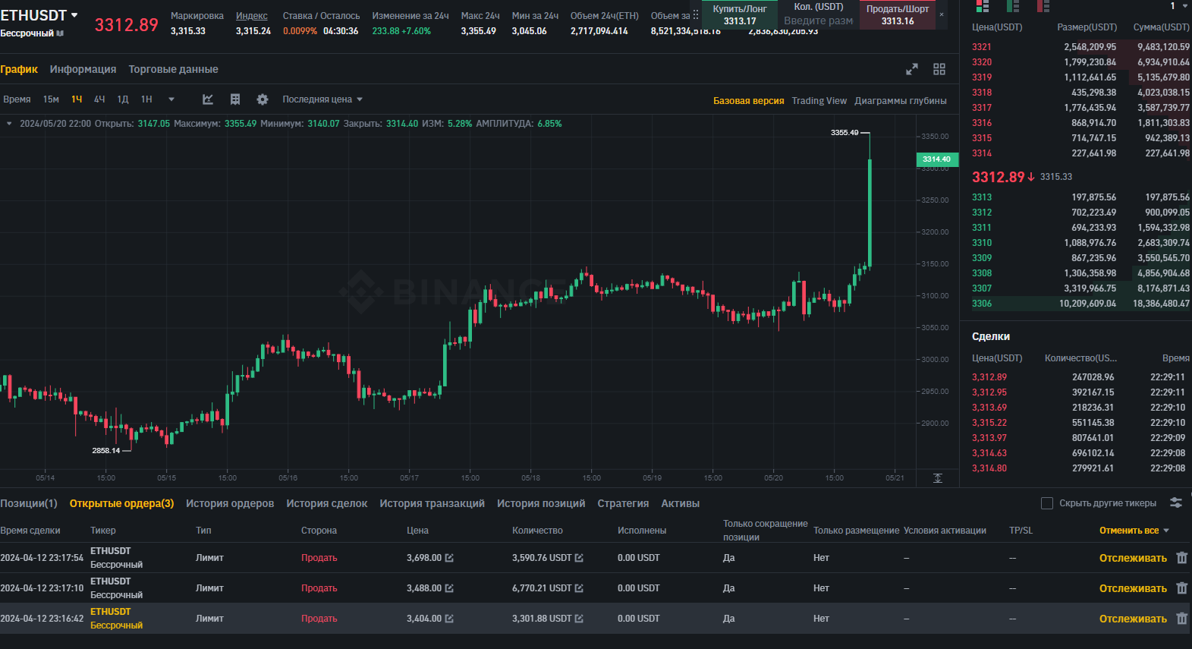The width and height of the screenshot is (1192, 649).
Task: Switch chart to Trading View
Action: pos(819,101)
